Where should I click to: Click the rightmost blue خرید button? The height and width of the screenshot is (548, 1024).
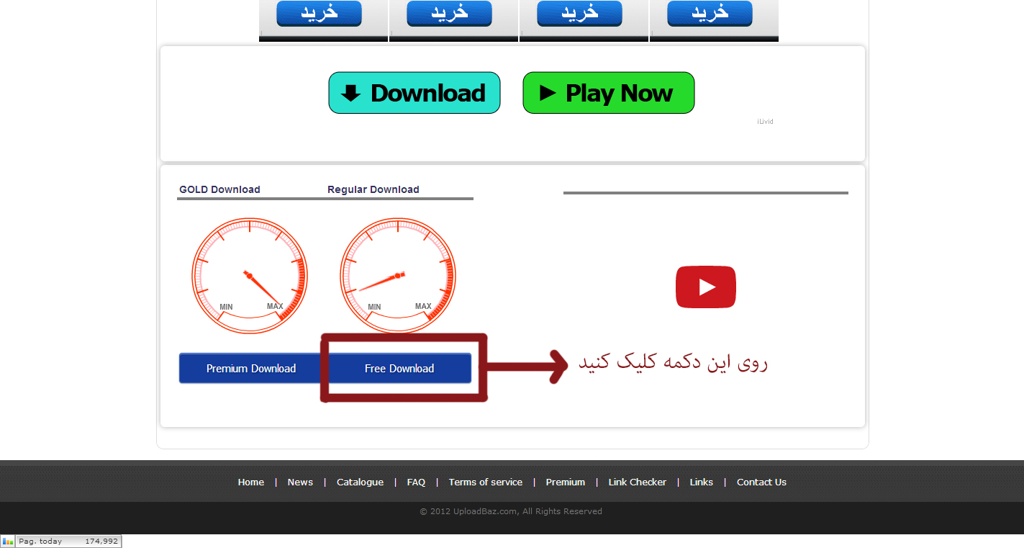[710, 13]
